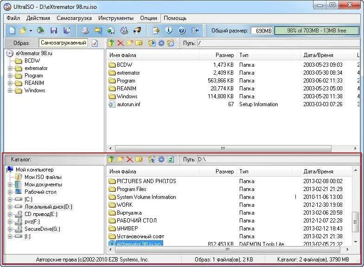Screen dimensions: 364x267
Task: Click Rename icon in Каталог toolbar
Action: 139,159
